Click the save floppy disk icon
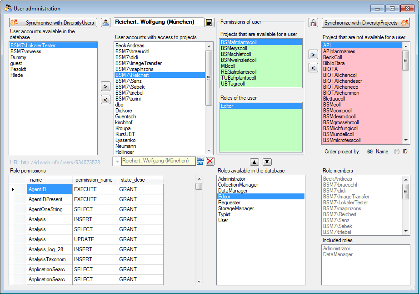419x294 pixels. pyautogui.click(x=209, y=22)
